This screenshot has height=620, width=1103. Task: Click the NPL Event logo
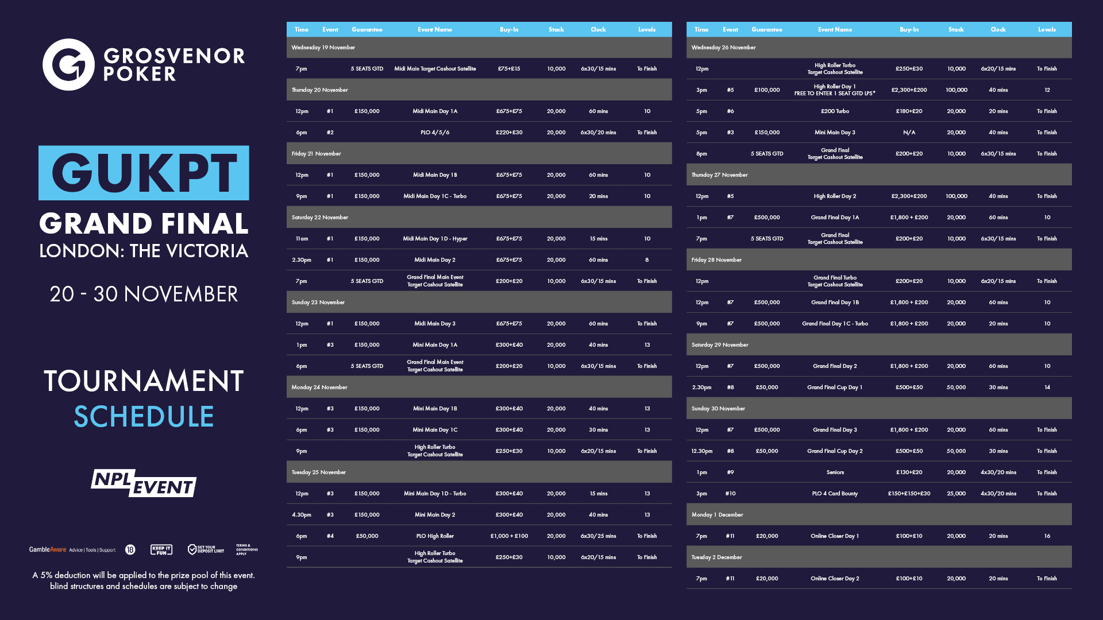[144, 483]
